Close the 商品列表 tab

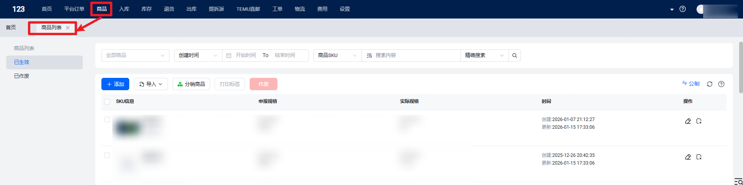(x=68, y=28)
